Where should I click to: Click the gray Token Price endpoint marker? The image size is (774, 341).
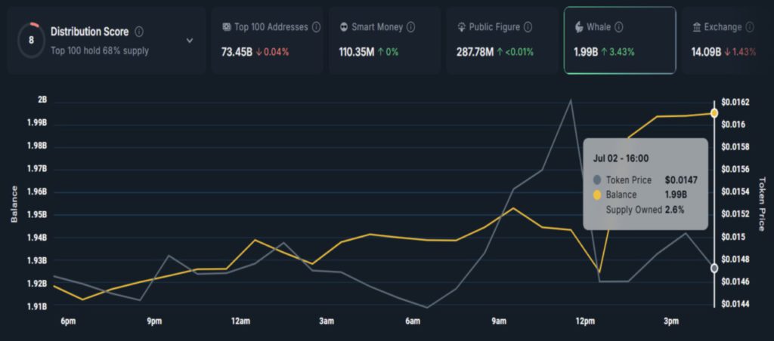tap(714, 268)
